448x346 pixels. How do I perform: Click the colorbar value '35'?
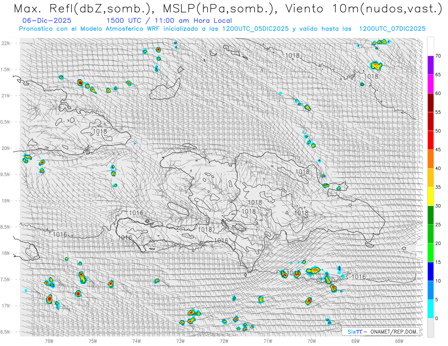click(438, 187)
